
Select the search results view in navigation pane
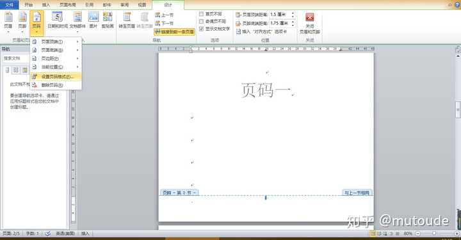point(25,70)
